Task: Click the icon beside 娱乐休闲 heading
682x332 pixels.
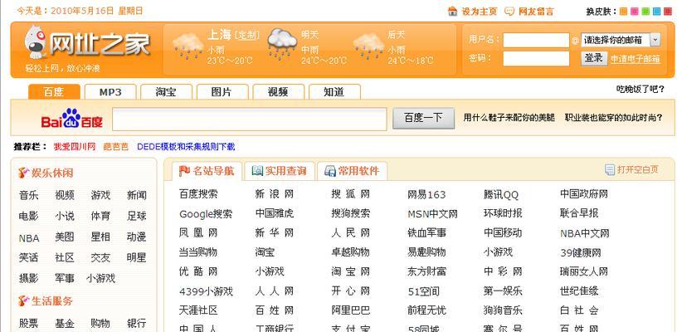Action: pyautogui.click(x=23, y=173)
